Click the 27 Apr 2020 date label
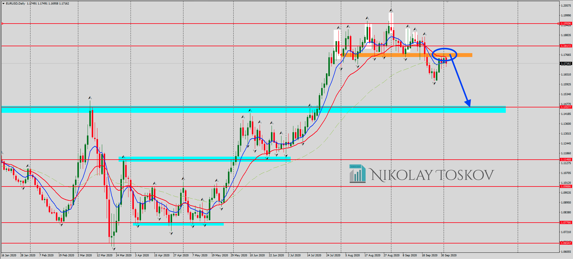This screenshot has width=573, height=259. 181,255
